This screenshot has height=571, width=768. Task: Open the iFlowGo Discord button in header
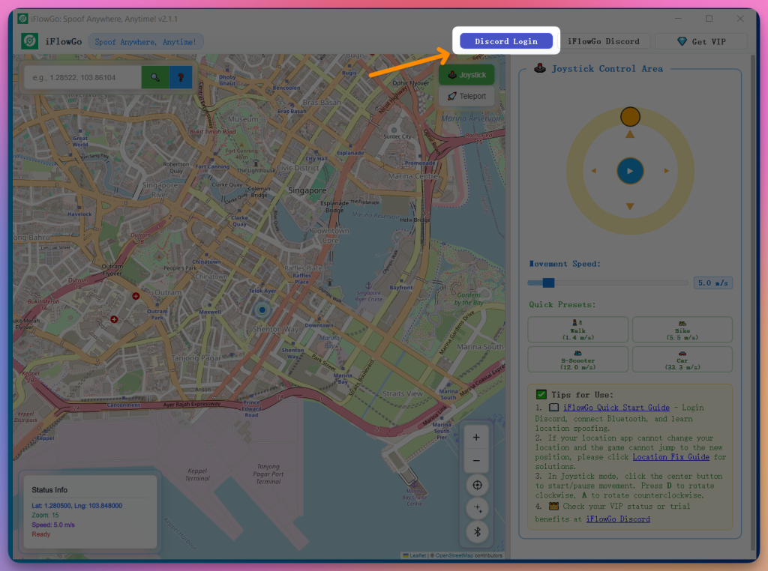(604, 42)
